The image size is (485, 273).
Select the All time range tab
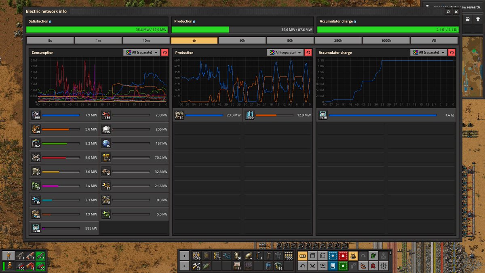tap(434, 40)
